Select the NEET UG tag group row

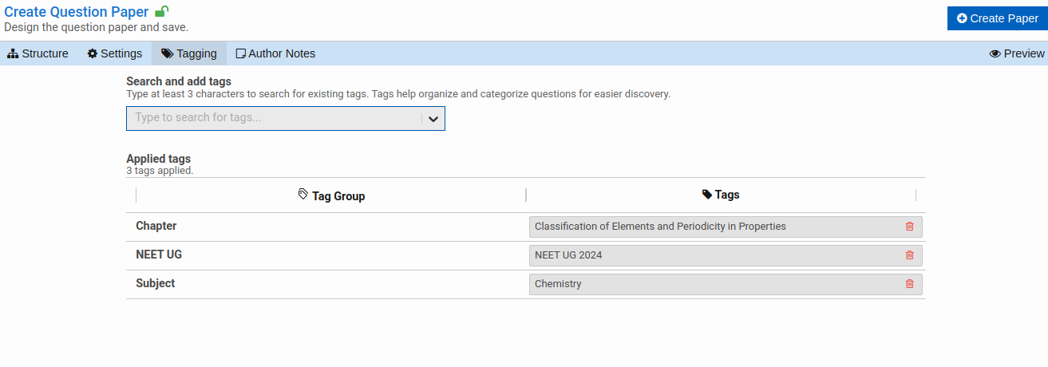160,255
